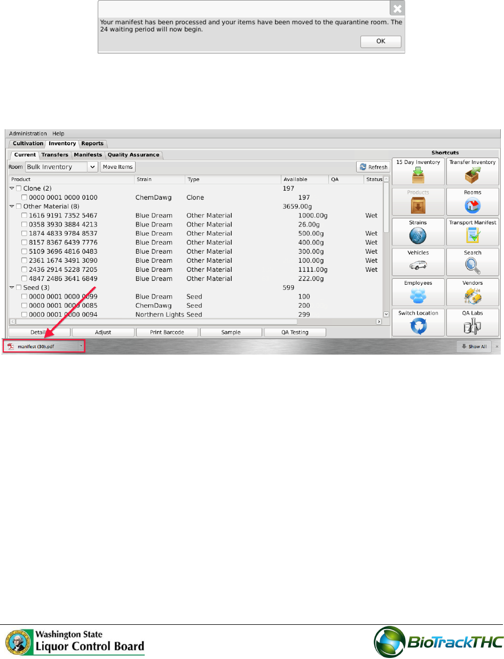The width and height of the screenshot is (504, 659).
Task: Switch to the Cultivation tab
Action: [28, 144]
